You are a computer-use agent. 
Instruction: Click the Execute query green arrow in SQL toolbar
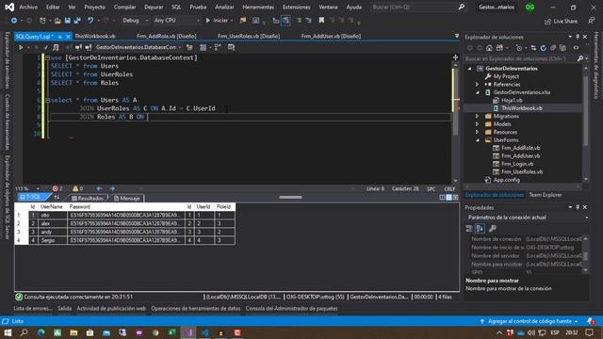pyautogui.click(x=21, y=47)
